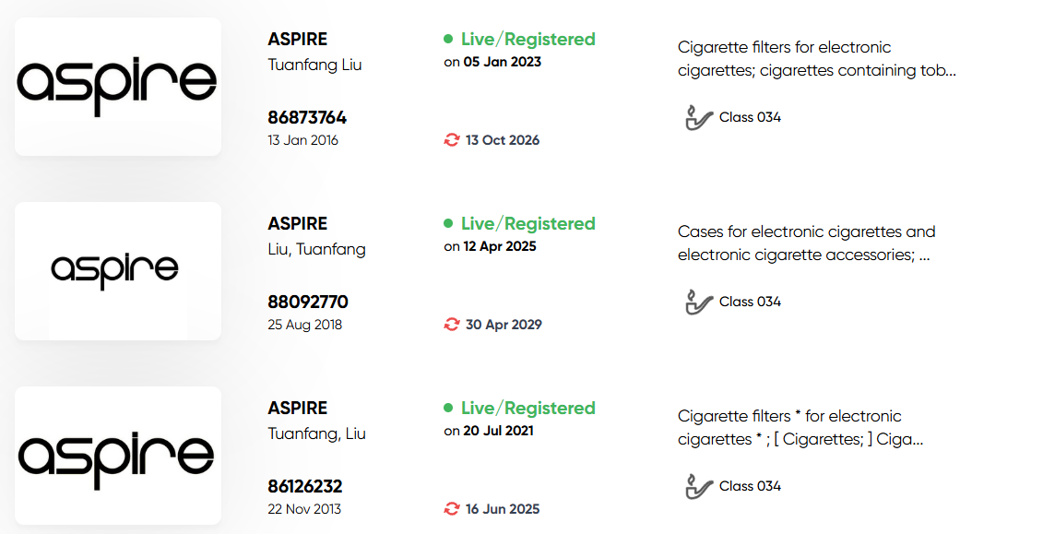The width and height of the screenshot is (1043, 534).
Task: Click the tobacco pipe icon for serial 86126232
Action: click(x=698, y=486)
